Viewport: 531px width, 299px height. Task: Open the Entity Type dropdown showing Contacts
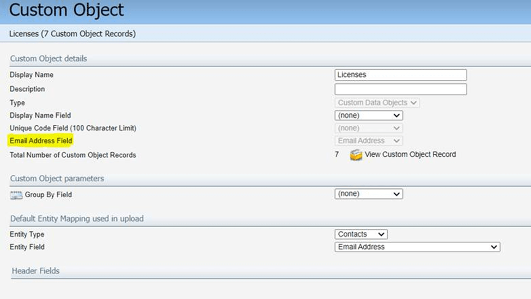coord(361,234)
